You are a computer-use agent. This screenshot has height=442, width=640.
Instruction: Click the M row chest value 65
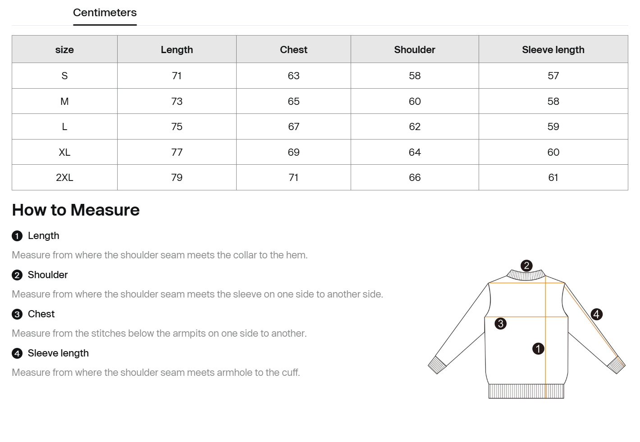click(293, 101)
